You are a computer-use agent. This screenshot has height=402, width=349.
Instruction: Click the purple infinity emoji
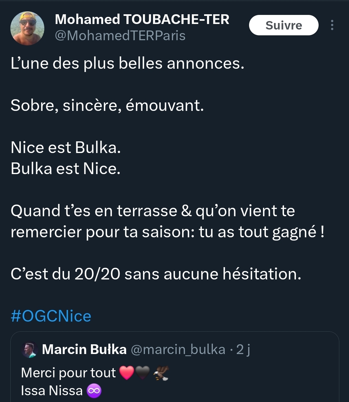94,391
